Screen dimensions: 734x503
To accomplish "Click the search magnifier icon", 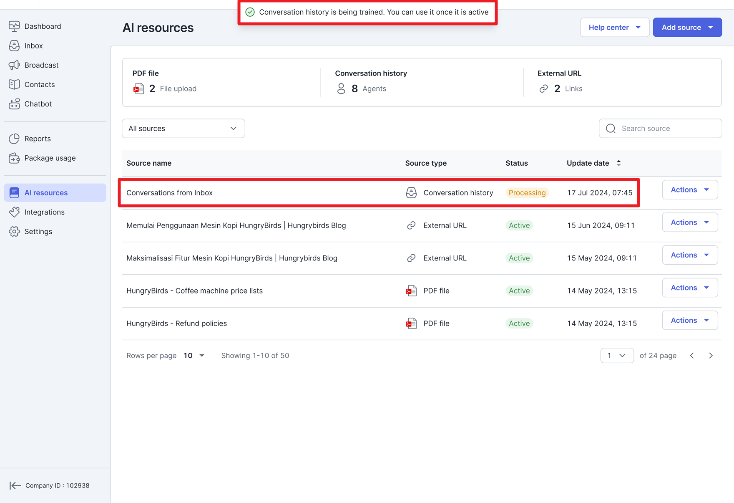I will point(611,129).
